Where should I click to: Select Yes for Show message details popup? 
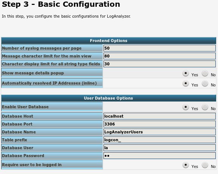tap(186, 73)
